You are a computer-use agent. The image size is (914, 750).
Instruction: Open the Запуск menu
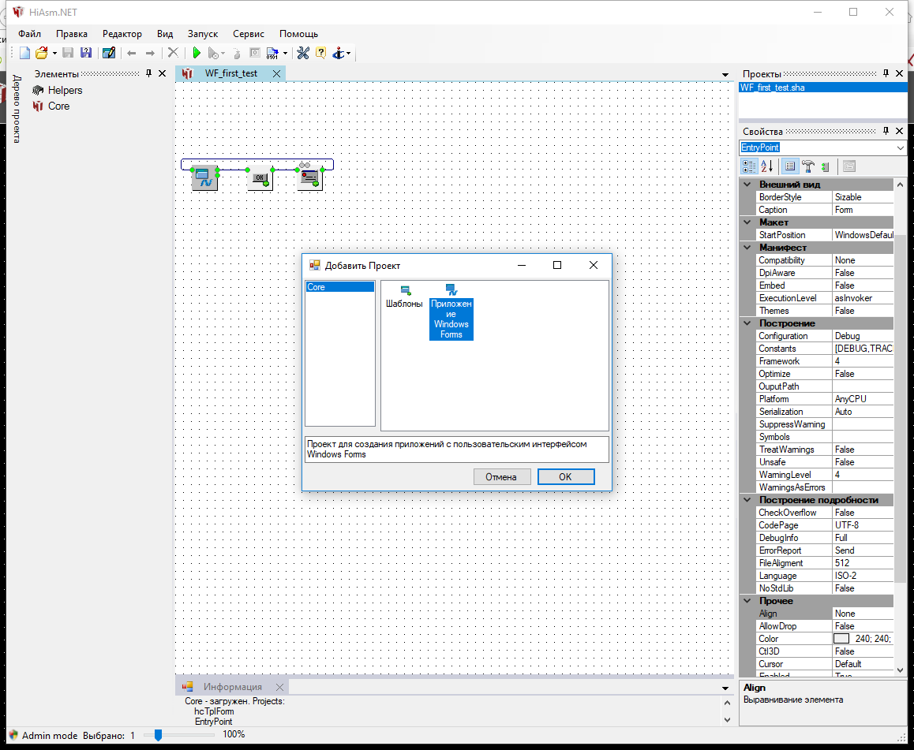point(202,34)
